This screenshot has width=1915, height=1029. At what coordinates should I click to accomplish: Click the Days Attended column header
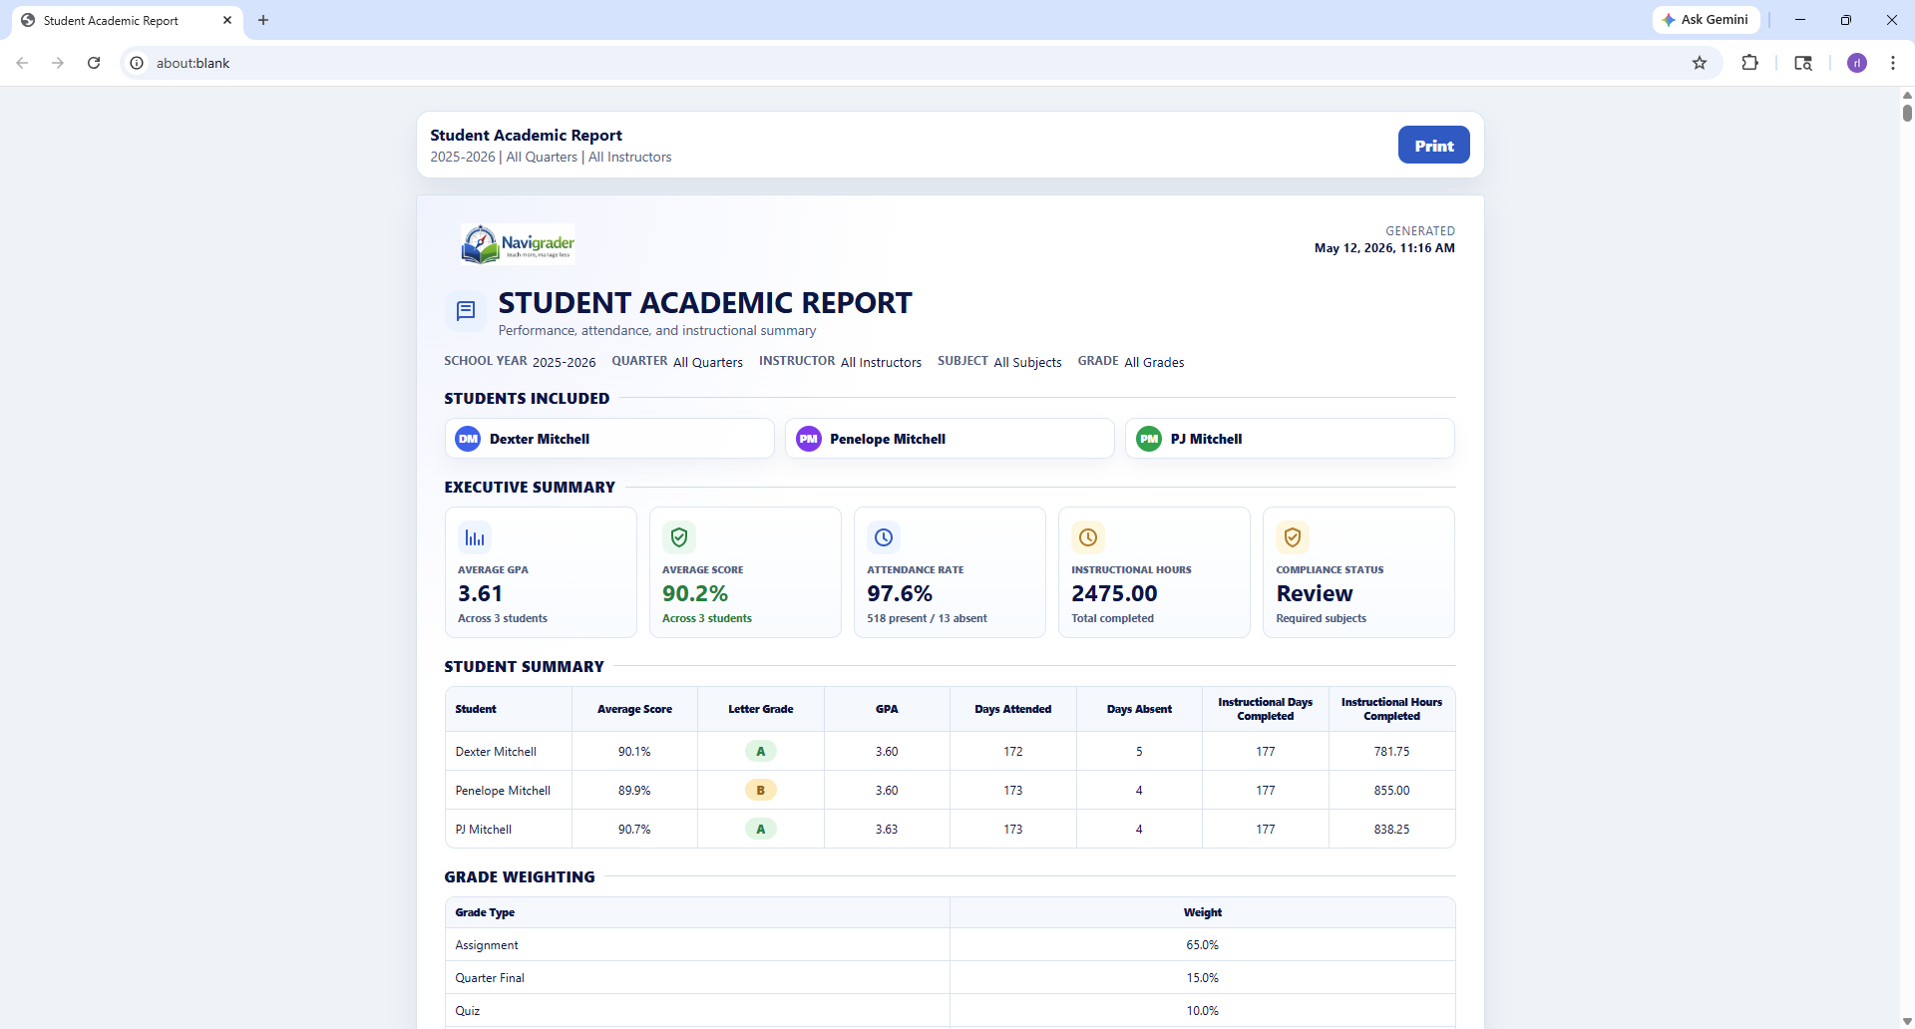tap(1013, 709)
